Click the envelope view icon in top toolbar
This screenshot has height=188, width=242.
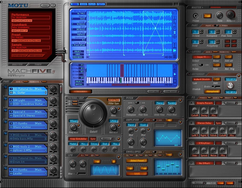[93, 4]
